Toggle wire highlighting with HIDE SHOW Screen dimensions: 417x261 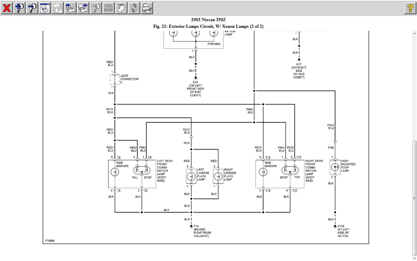[108, 8]
